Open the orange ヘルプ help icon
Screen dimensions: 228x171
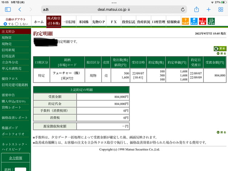point(185,21)
